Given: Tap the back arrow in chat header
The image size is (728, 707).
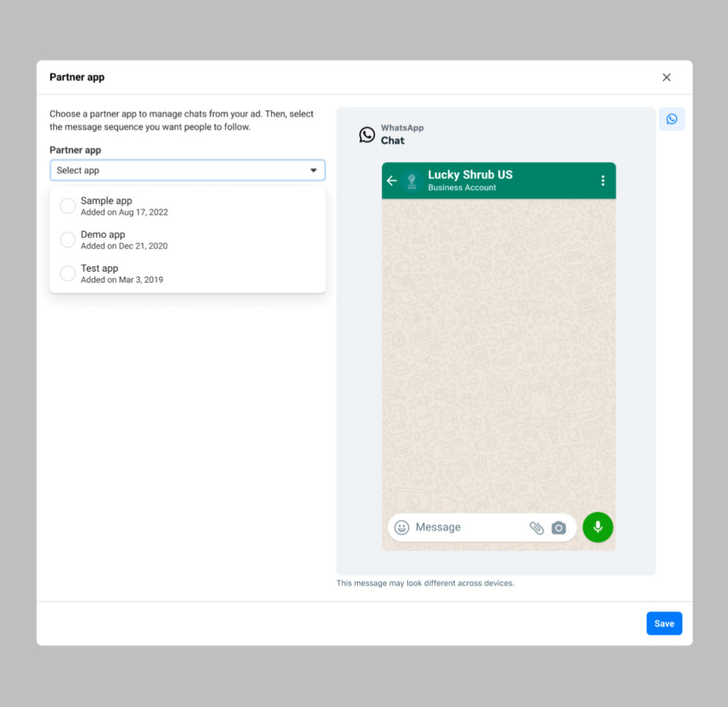Looking at the screenshot, I should pyautogui.click(x=392, y=181).
